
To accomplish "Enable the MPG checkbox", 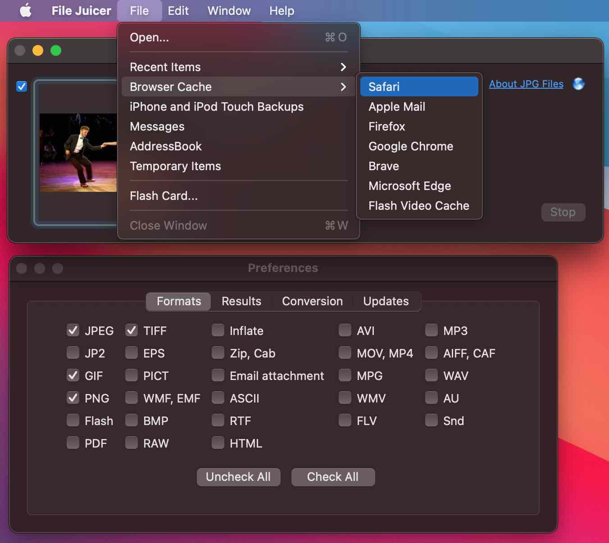I will (x=345, y=375).
